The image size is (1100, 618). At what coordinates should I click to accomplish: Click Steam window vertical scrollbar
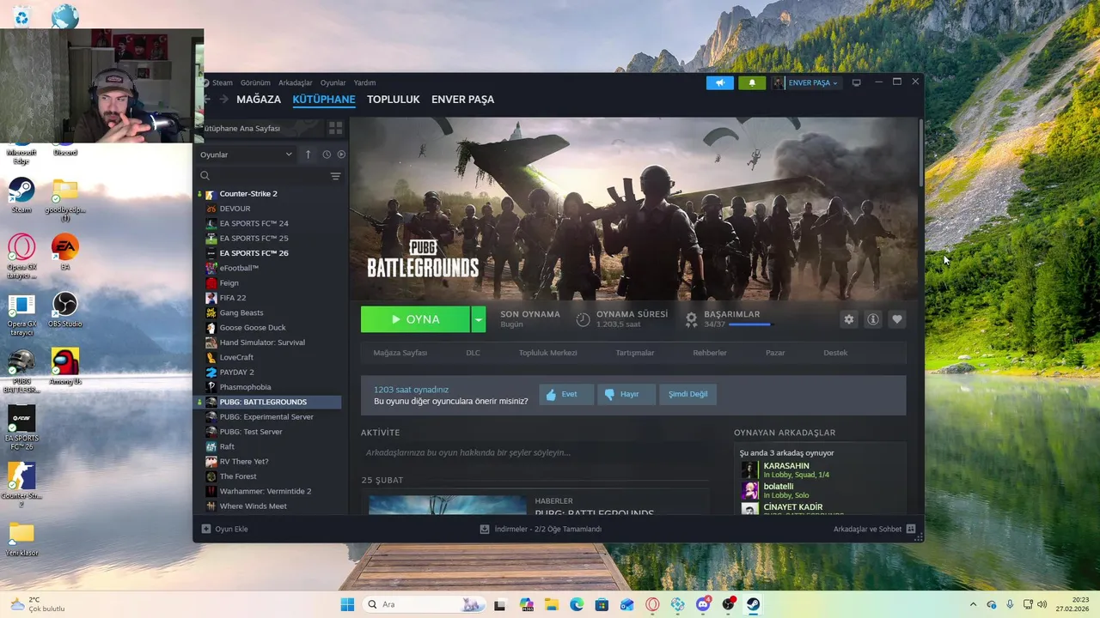point(921,153)
